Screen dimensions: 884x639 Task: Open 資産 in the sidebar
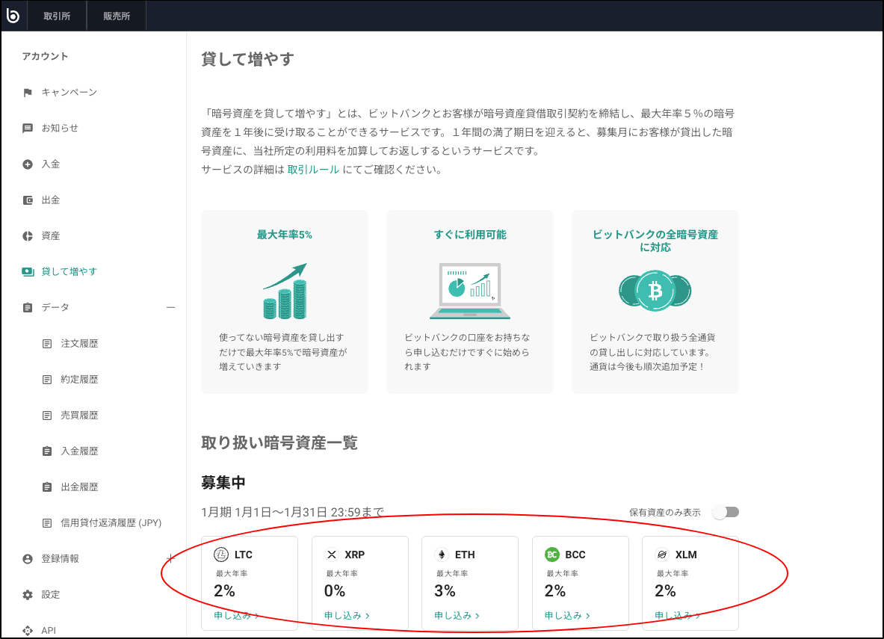(x=51, y=235)
